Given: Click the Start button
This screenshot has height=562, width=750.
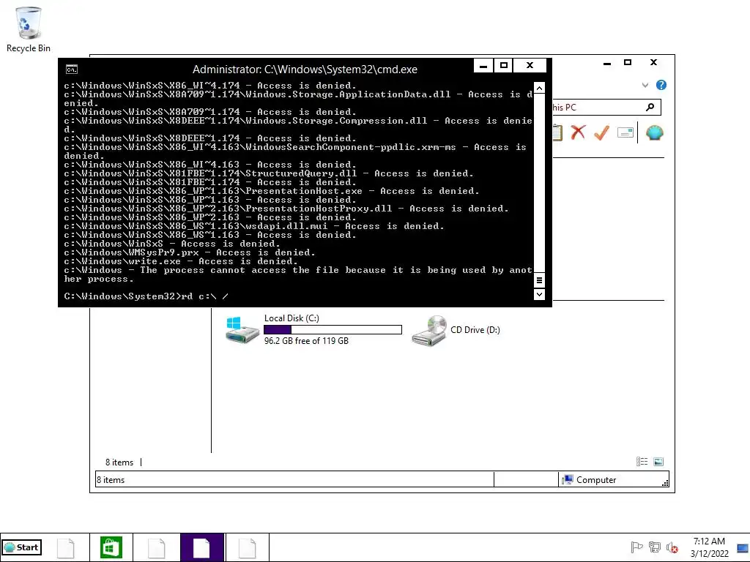Looking at the screenshot, I should point(21,547).
